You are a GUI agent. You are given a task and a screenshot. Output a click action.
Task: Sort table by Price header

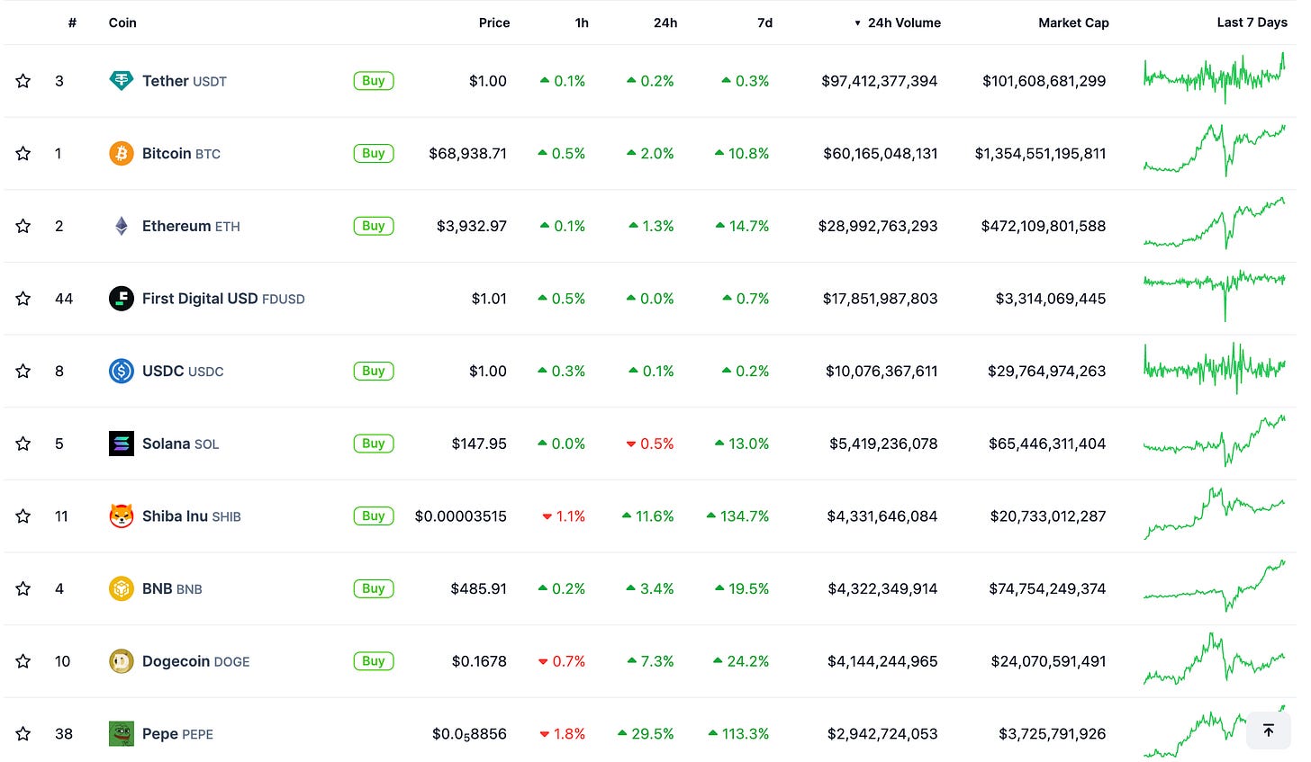(494, 22)
